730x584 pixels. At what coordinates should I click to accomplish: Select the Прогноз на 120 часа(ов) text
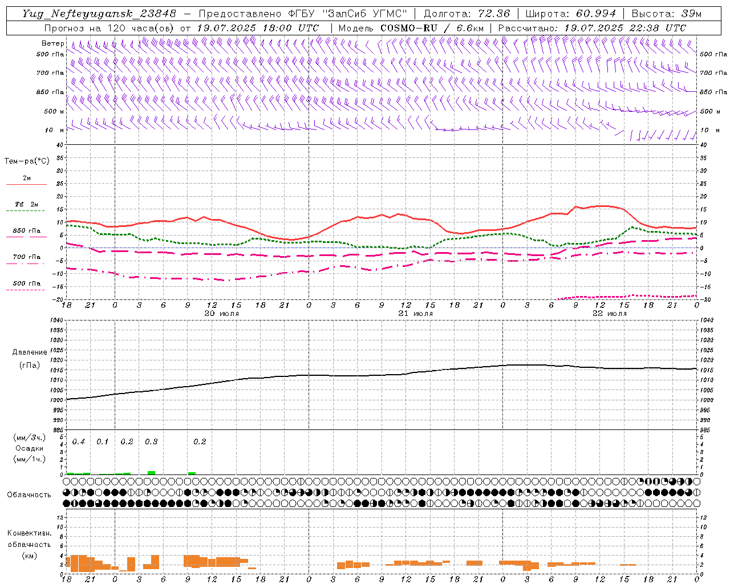click(109, 28)
